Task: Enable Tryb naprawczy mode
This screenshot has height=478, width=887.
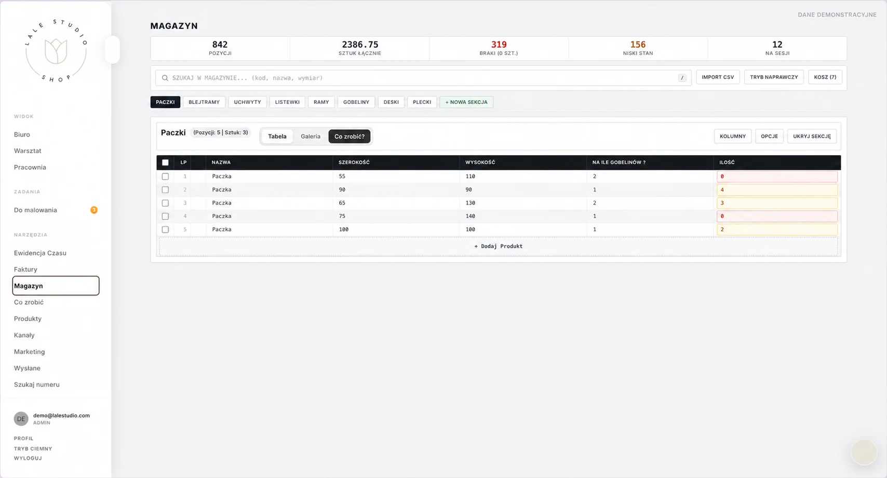Action: click(x=774, y=77)
